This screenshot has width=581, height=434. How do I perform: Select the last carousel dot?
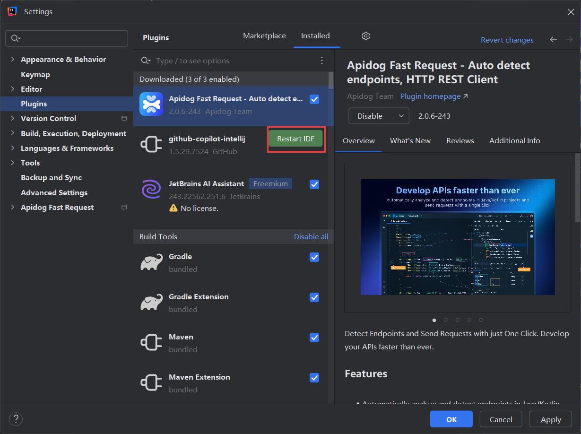481,320
